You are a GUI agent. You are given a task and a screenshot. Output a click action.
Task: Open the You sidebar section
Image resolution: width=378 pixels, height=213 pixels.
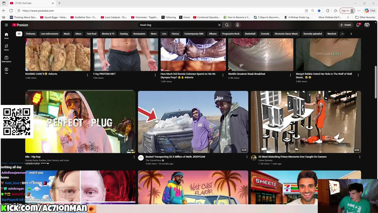6,70
